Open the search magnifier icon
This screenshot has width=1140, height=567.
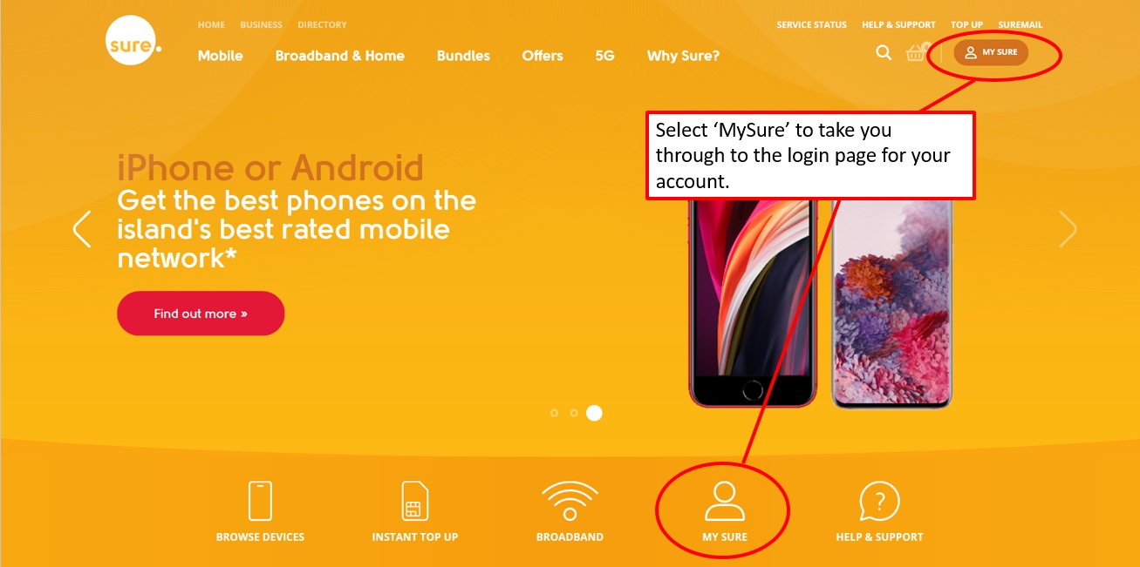884,52
